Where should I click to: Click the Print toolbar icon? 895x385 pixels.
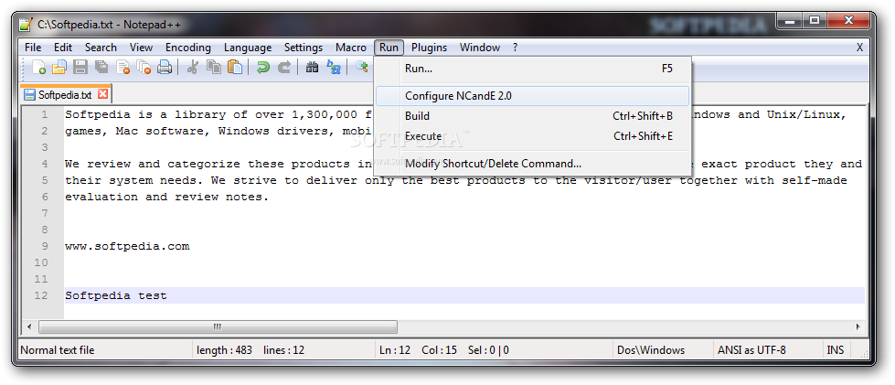tap(165, 68)
